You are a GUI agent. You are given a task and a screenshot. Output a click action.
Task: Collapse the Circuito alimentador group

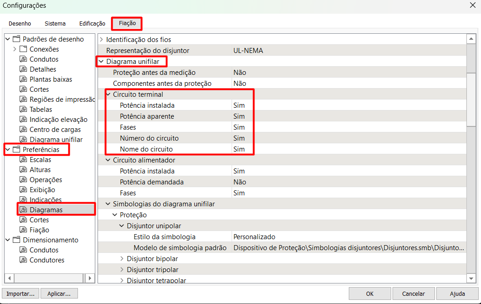coord(108,160)
